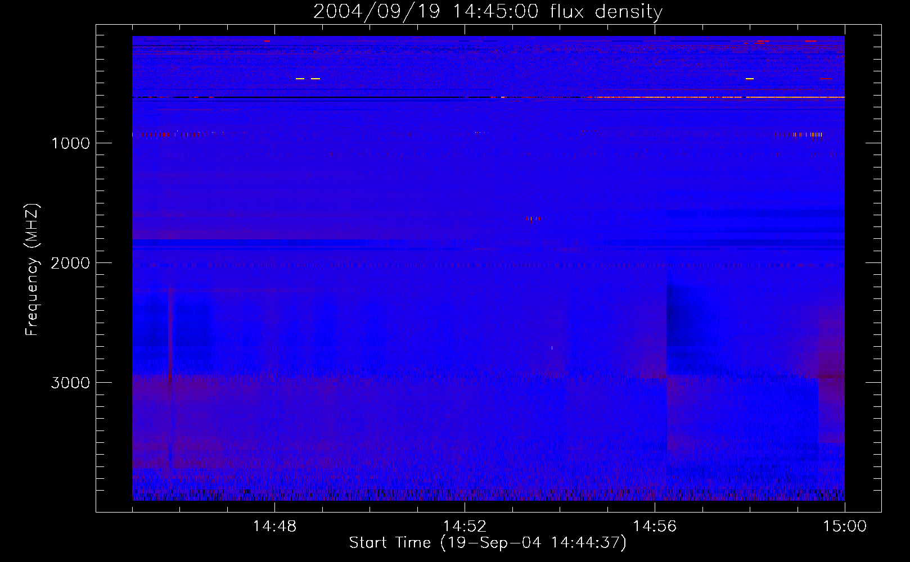910x562 pixels.
Task: Click the 15:00 time tick label
Action: 845,527
